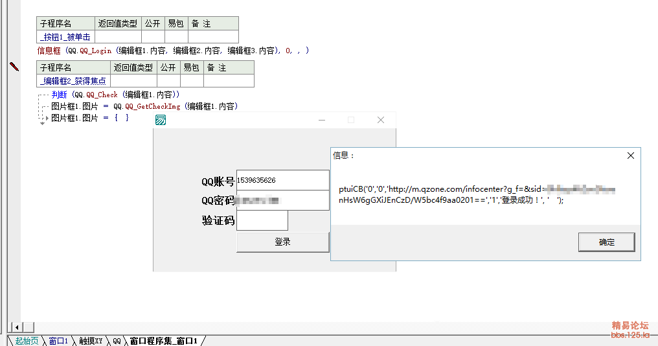Click the 公开 header in the first table
Viewport: 658px width, 346px height.
153,23
